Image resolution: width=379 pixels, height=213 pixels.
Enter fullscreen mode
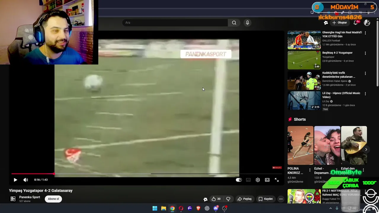(277, 180)
